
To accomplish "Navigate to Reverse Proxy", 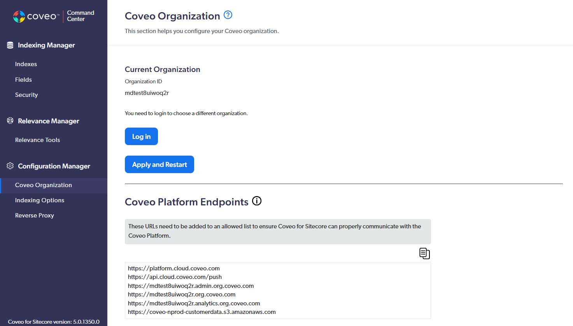I will (x=35, y=216).
